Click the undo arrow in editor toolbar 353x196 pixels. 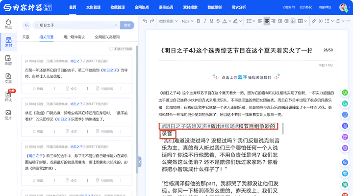(x=145, y=21)
